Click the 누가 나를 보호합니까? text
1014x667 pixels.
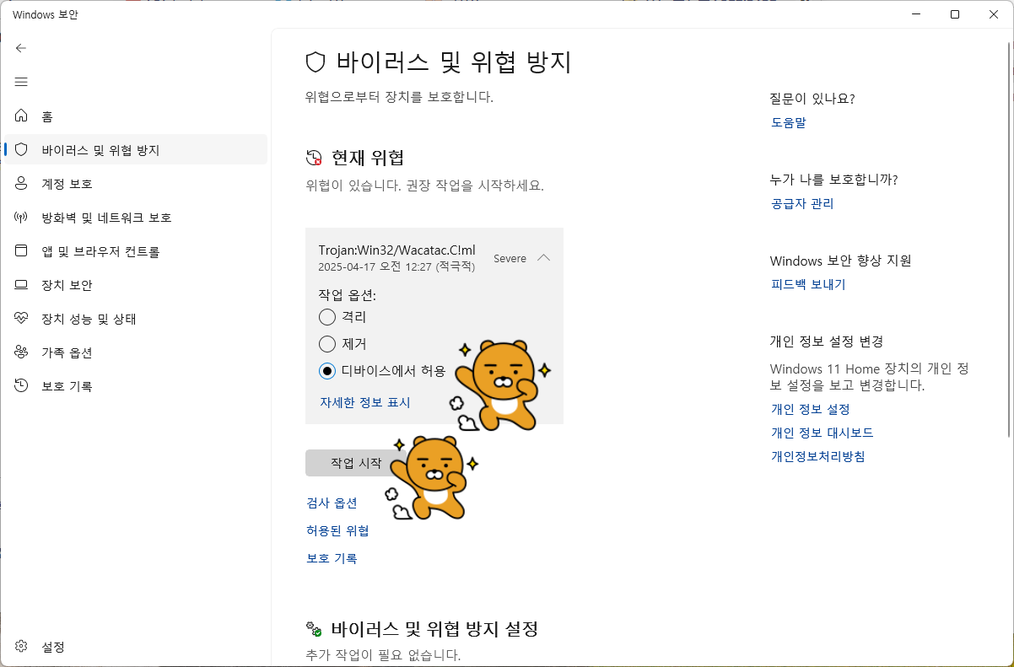coord(834,180)
